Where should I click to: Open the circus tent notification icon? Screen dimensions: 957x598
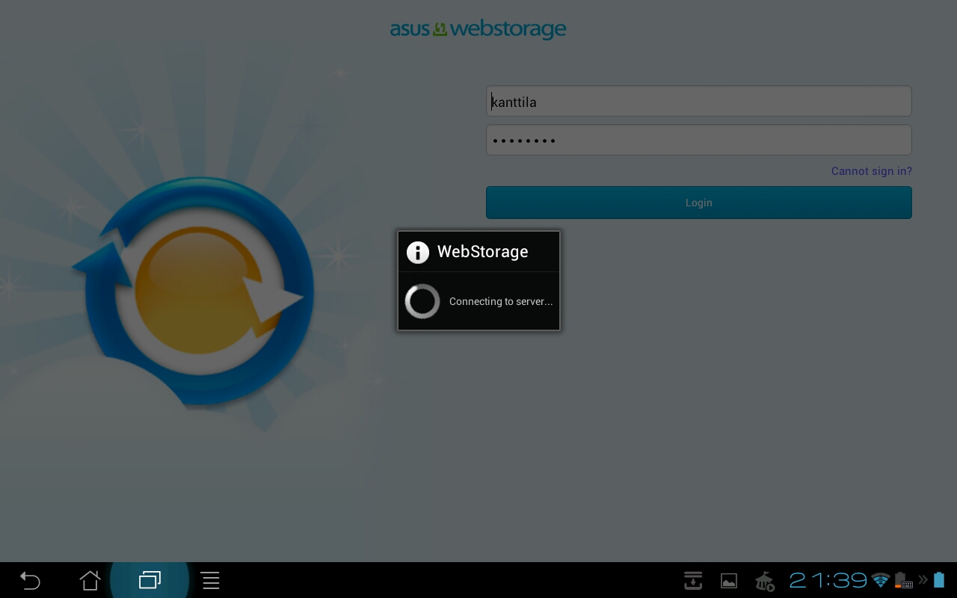[764, 581]
